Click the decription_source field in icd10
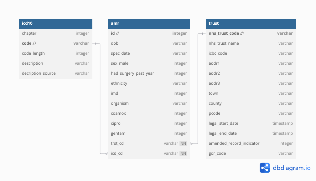The image size is (316, 181). click(x=55, y=73)
